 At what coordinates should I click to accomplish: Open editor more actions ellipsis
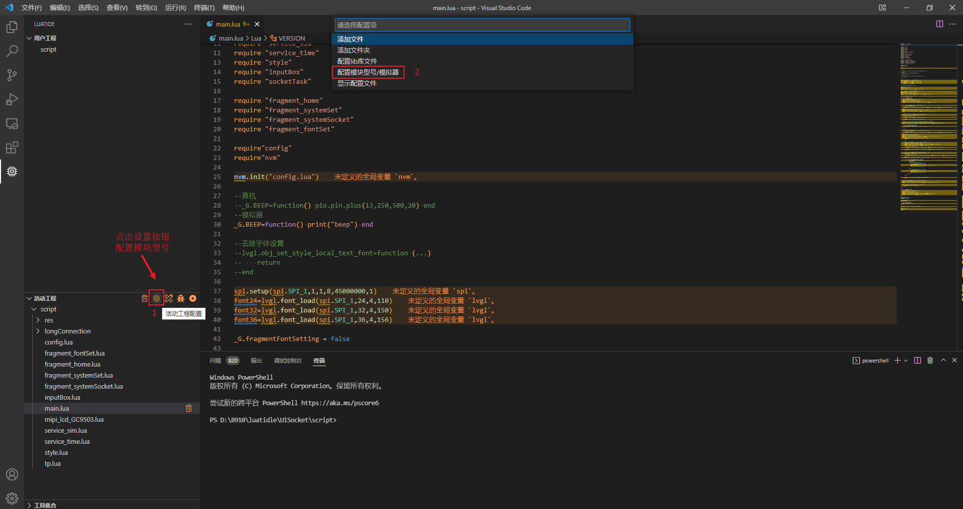click(952, 24)
